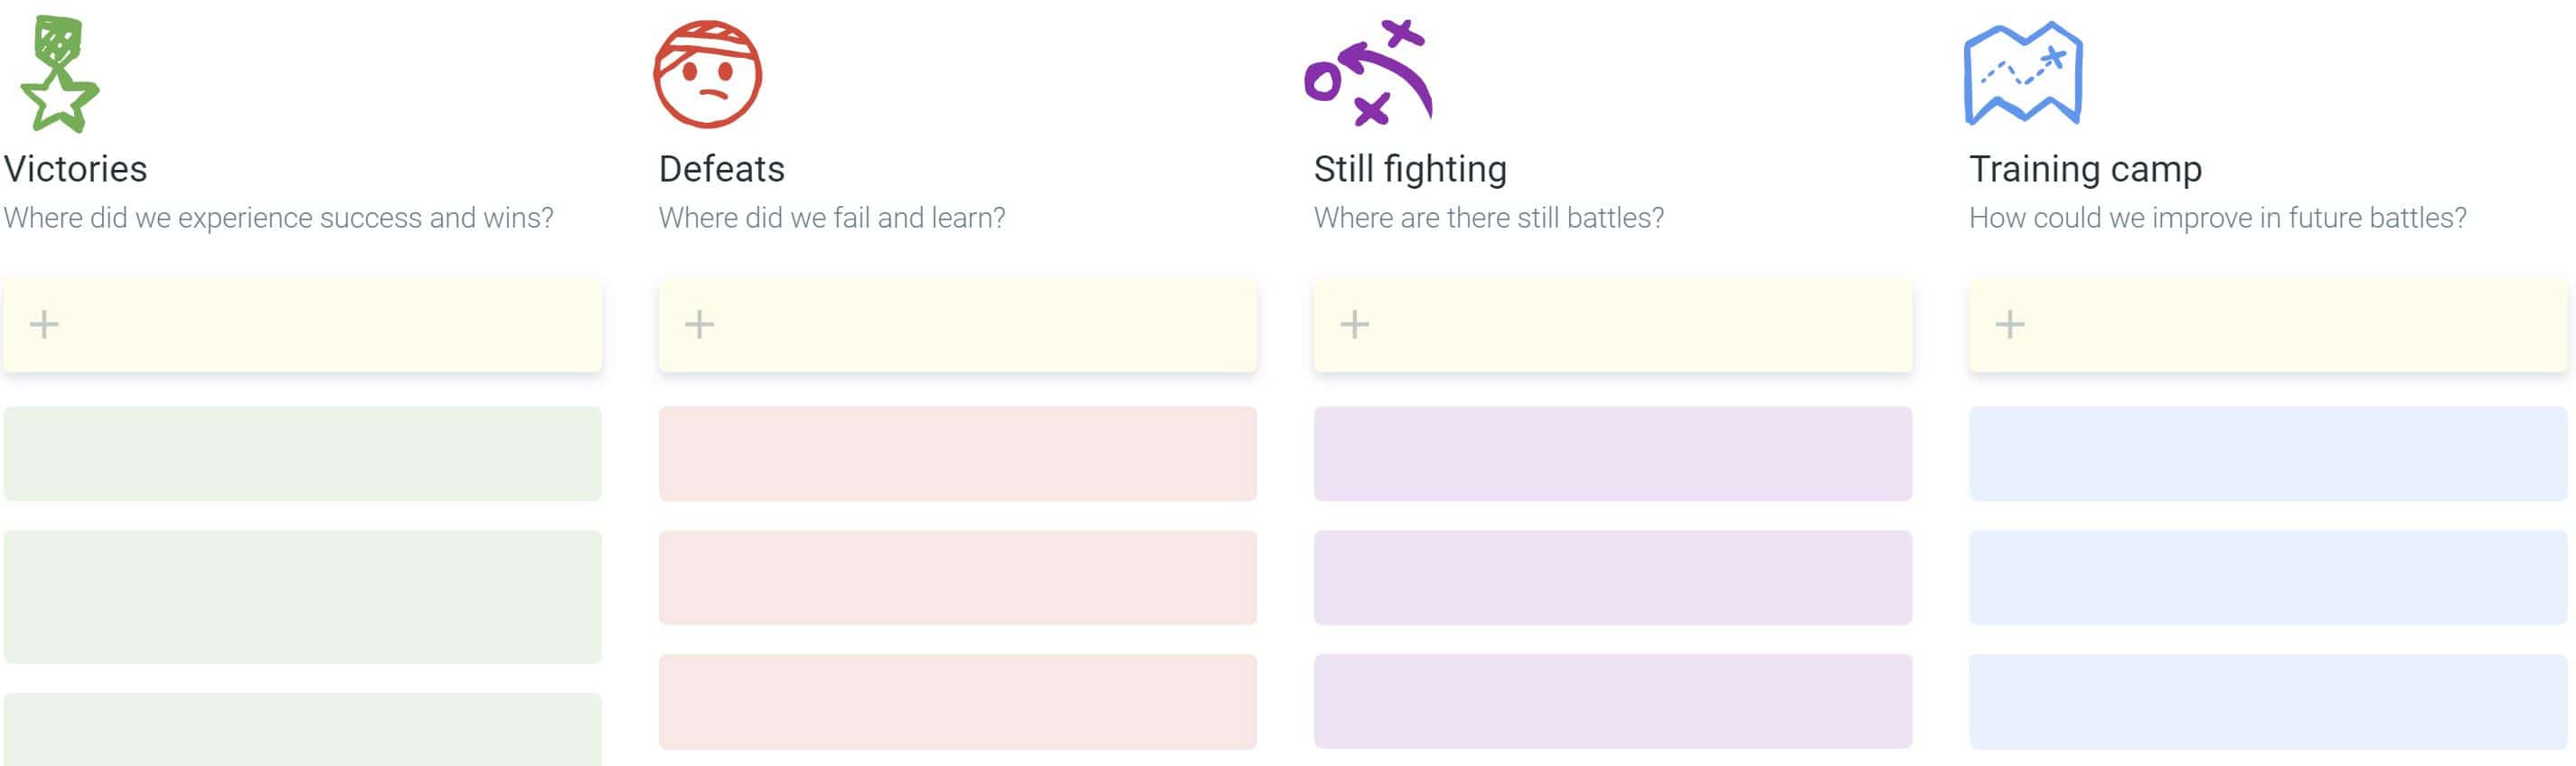2576x766 pixels.
Task: Click 'Where did we fail and learn?' subtitle
Action: (832, 218)
